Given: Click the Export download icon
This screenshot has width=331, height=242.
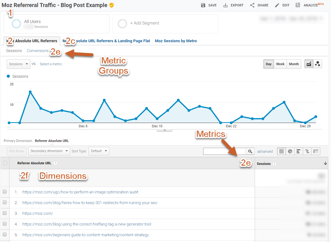Looking at the screenshot, I should pos(226,5).
